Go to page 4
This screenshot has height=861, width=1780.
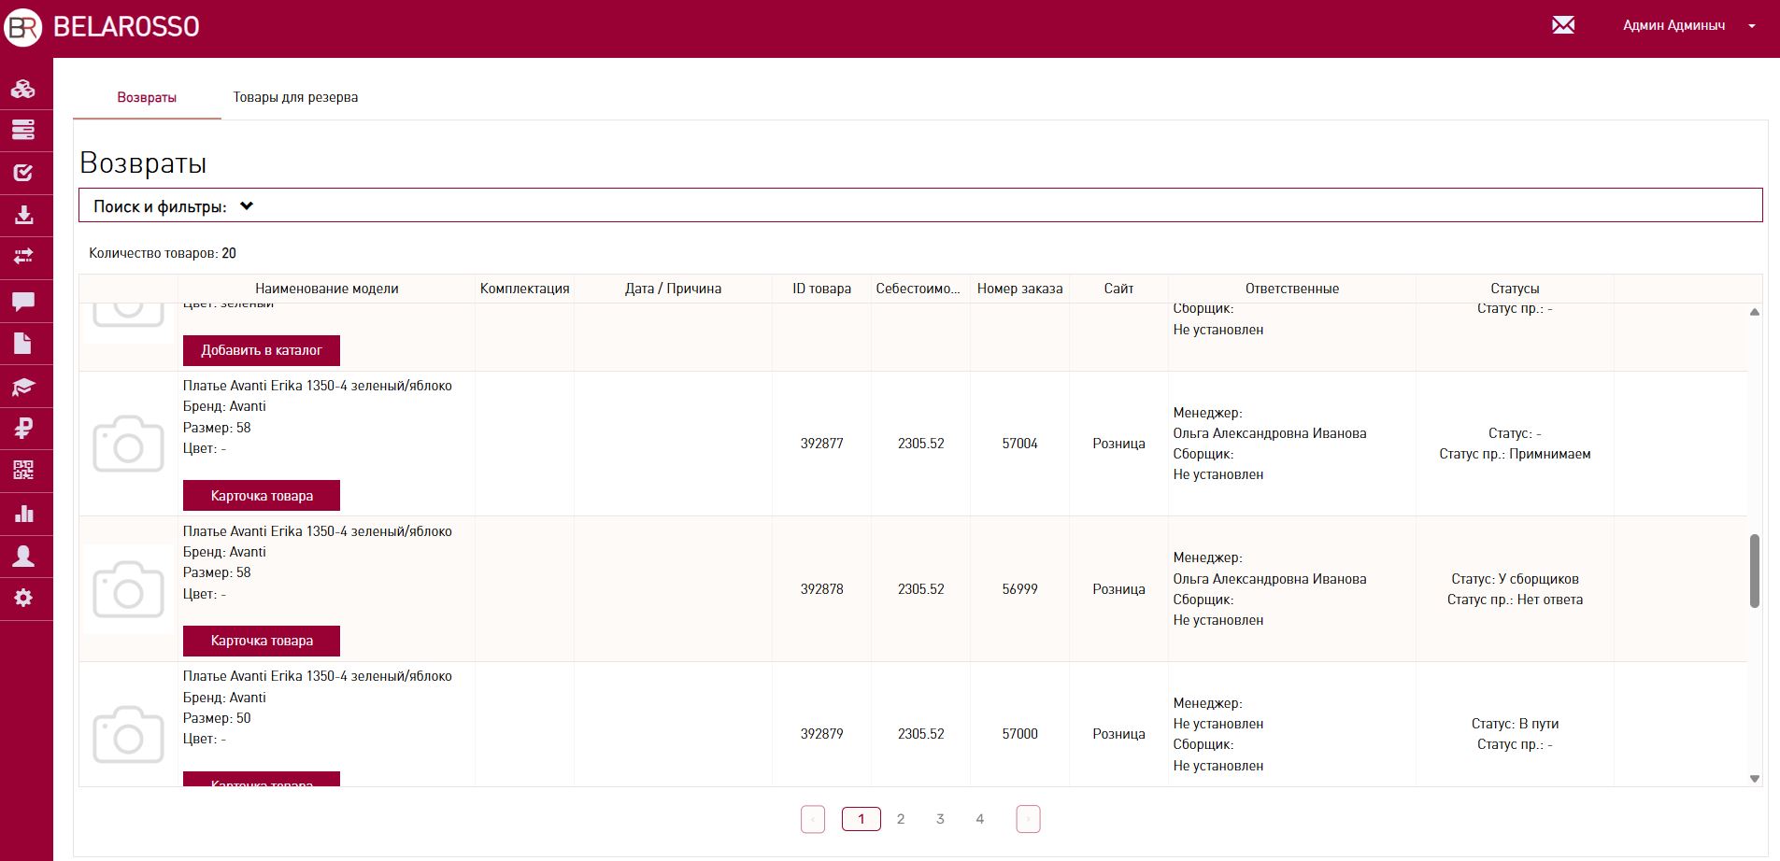click(979, 819)
